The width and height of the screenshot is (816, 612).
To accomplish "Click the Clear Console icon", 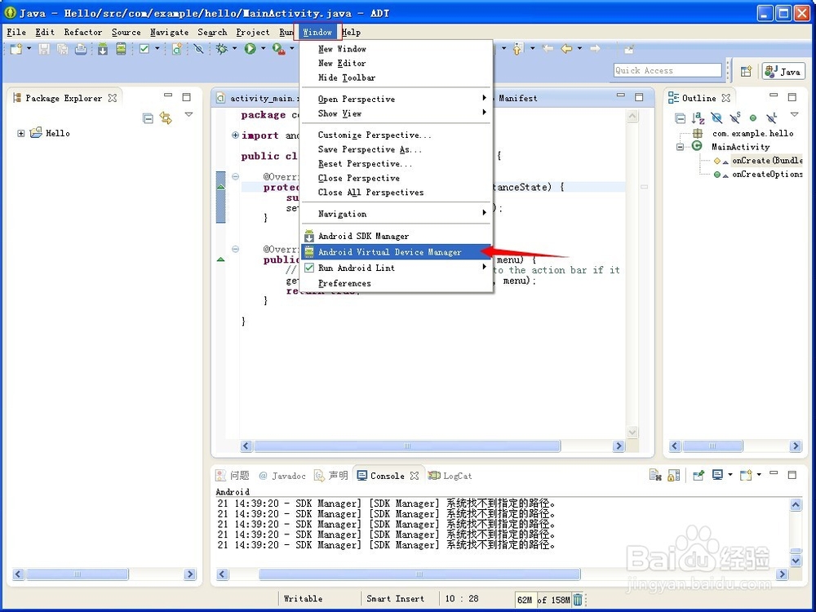I will click(655, 475).
